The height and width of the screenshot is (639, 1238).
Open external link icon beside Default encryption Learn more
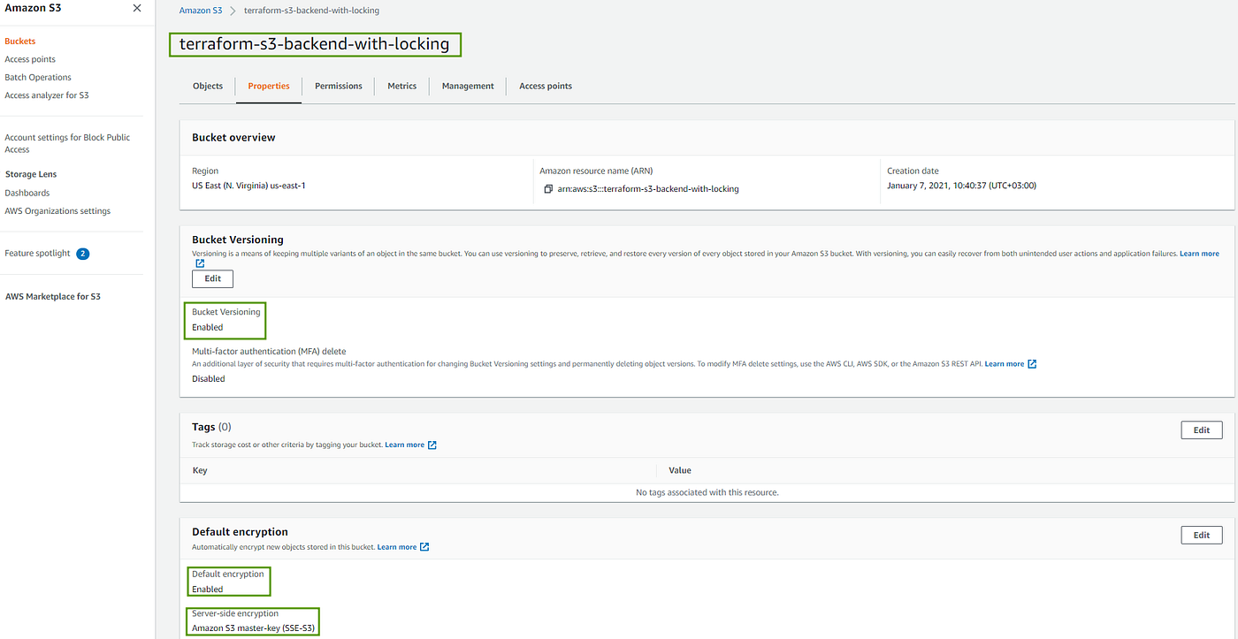424,547
